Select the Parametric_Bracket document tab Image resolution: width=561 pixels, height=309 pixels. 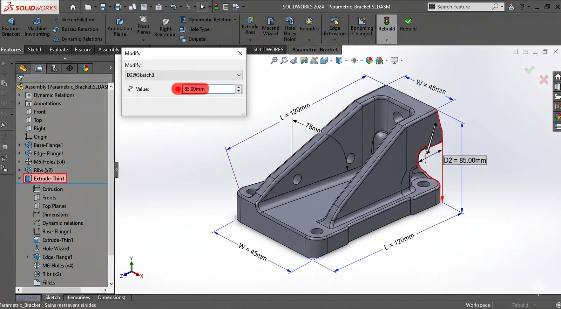pos(315,50)
